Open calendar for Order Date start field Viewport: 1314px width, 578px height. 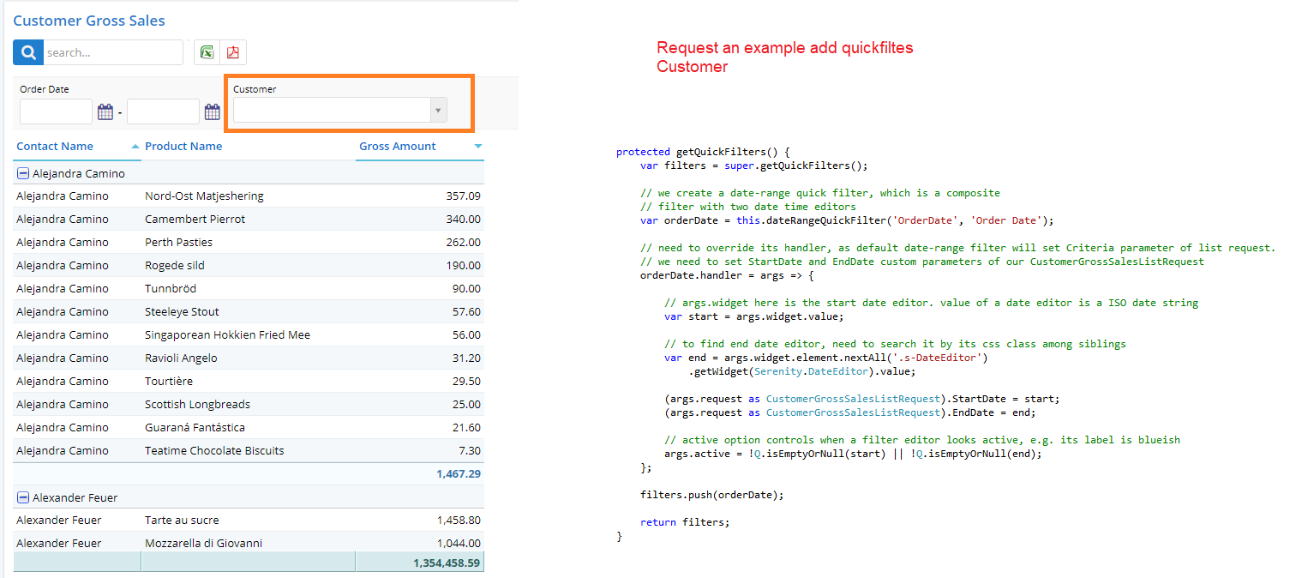coord(105,111)
